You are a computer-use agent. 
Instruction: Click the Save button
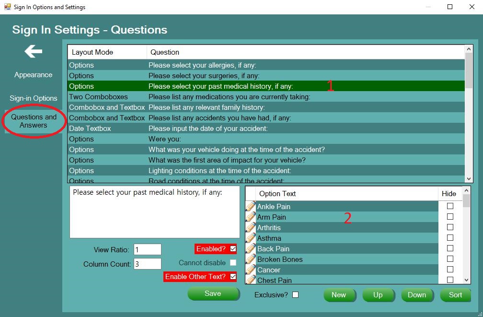[214, 294]
